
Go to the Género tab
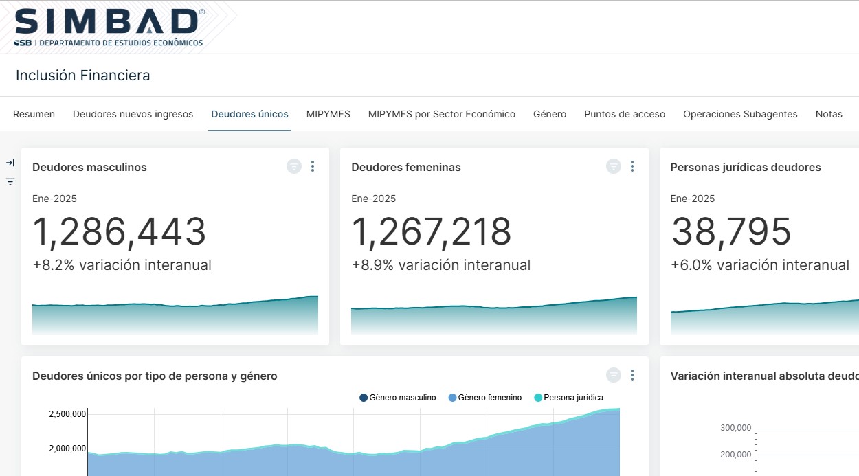pyautogui.click(x=550, y=114)
